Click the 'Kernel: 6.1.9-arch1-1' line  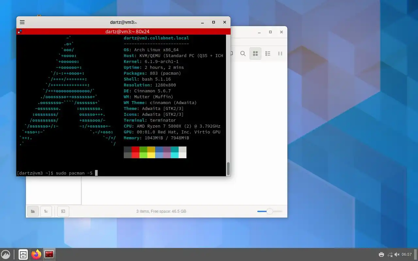[x=151, y=61]
